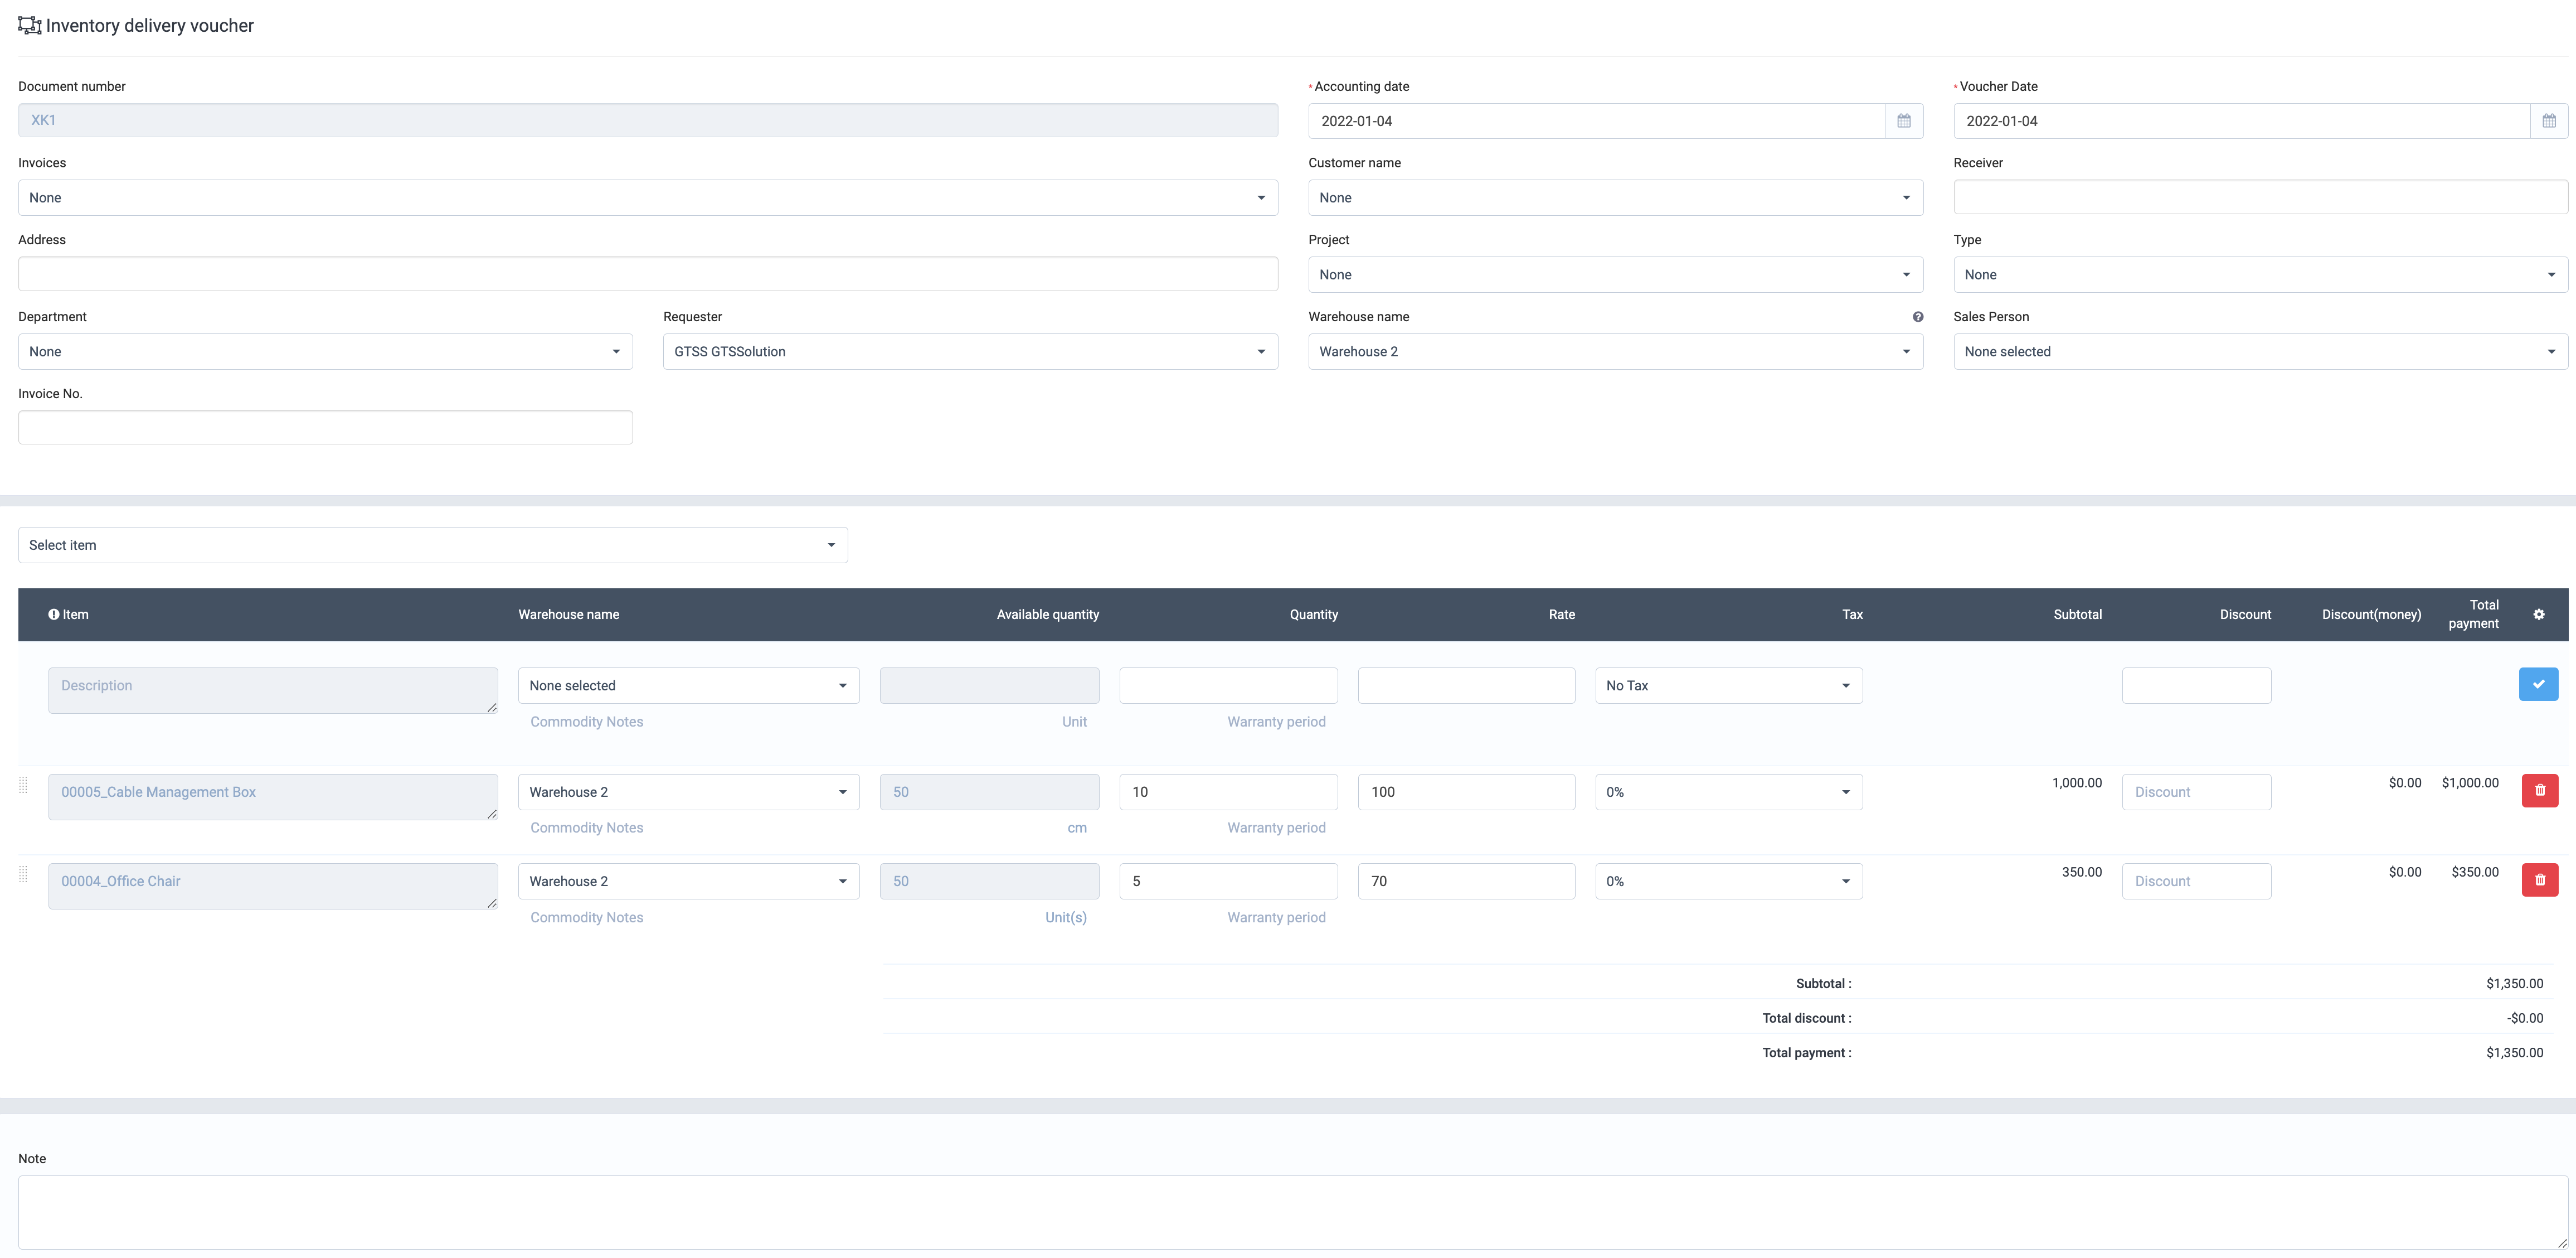Click Warranty period for Office Chair
The width and height of the screenshot is (2576, 1258).
pyautogui.click(x=1276, y=918)
